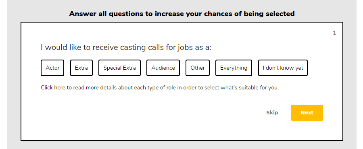
Task: Follow the Click here to read more link
Action: (x=108, y=88)
